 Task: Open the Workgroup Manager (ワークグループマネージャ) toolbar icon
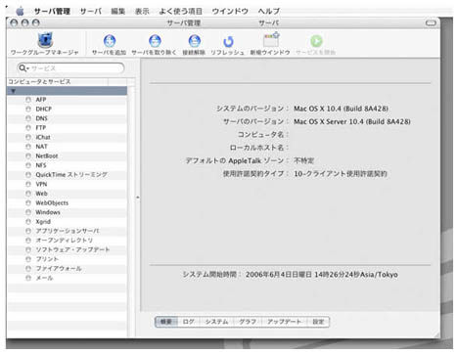coord(45,40)
